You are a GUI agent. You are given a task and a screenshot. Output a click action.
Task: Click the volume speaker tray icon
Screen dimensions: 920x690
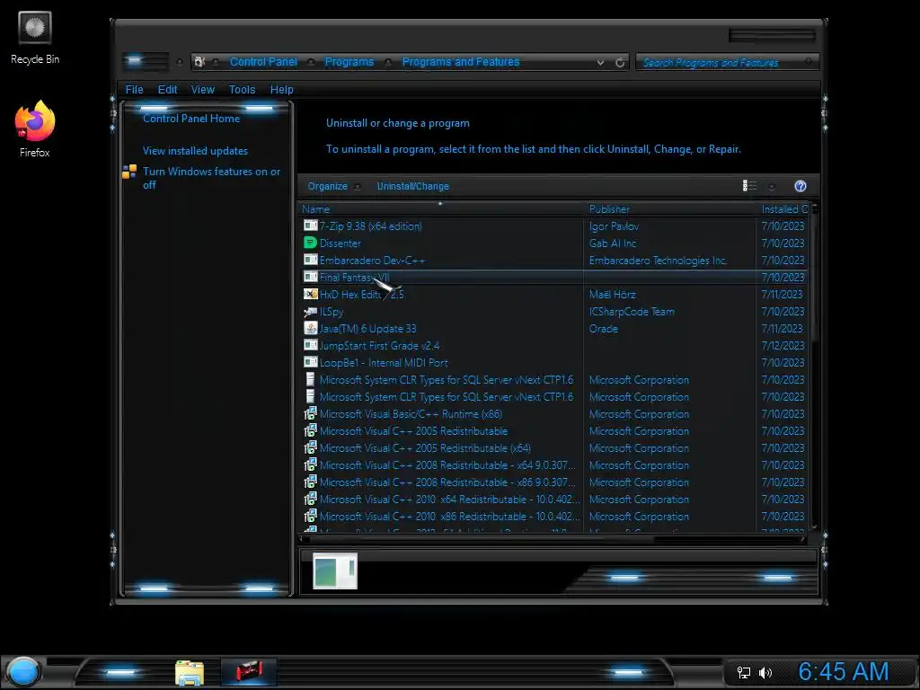(x=765, y=672)
